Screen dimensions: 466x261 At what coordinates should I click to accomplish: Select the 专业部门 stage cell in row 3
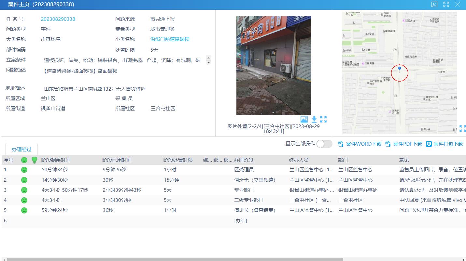(244, 190)
